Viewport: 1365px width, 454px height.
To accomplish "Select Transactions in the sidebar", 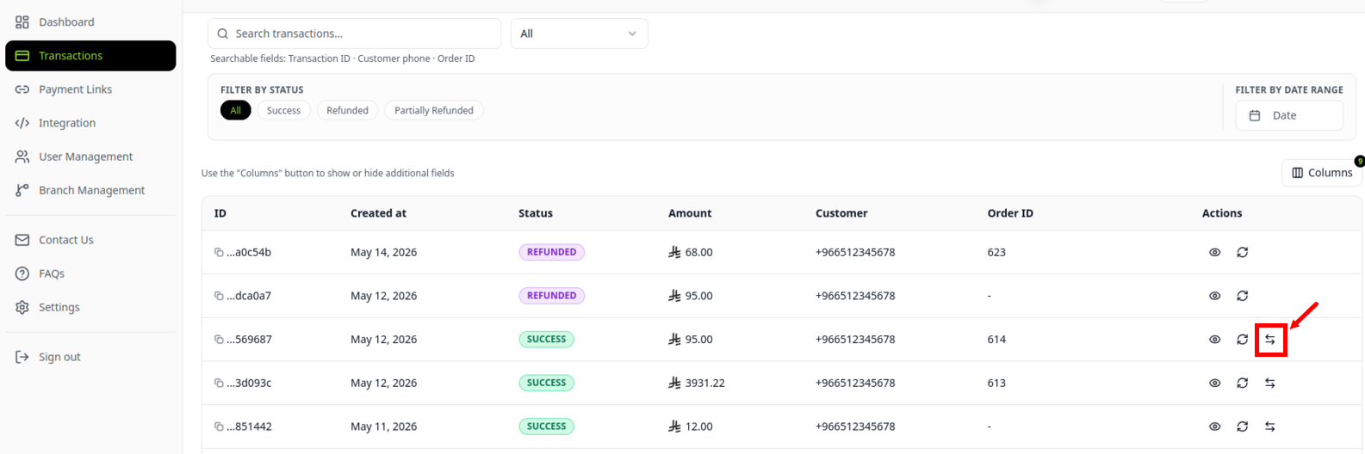I will pyautogui.click(x=90, y=56).
